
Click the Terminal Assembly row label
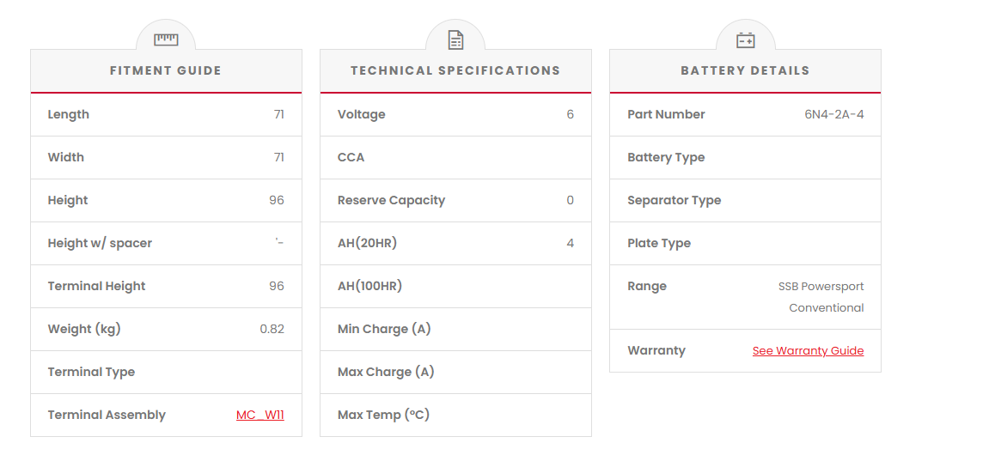coord(107,416)
